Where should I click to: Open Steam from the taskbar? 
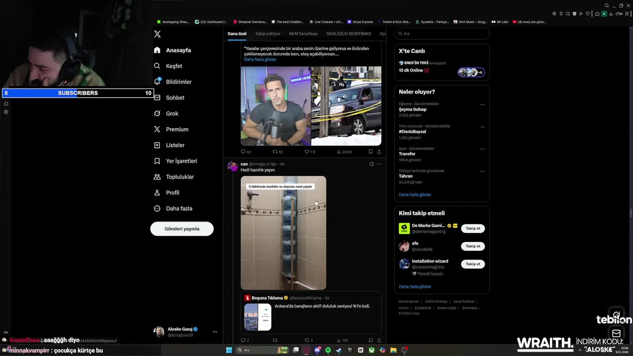coord(339,350)
